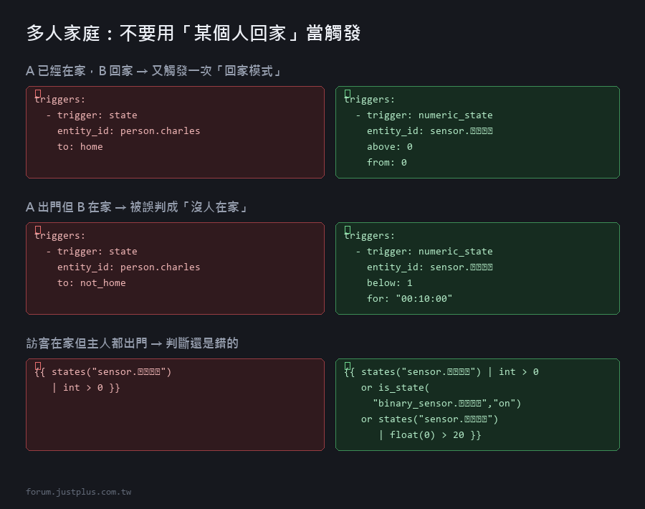
Task: Click the 'for: "00:10:00"' code line
Action: pos(409,299)
